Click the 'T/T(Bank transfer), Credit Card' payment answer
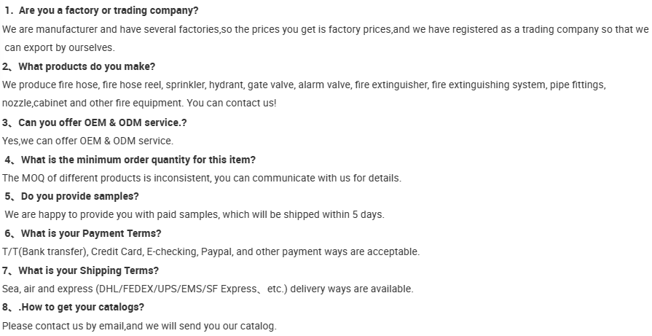 [x=211, y=252]
